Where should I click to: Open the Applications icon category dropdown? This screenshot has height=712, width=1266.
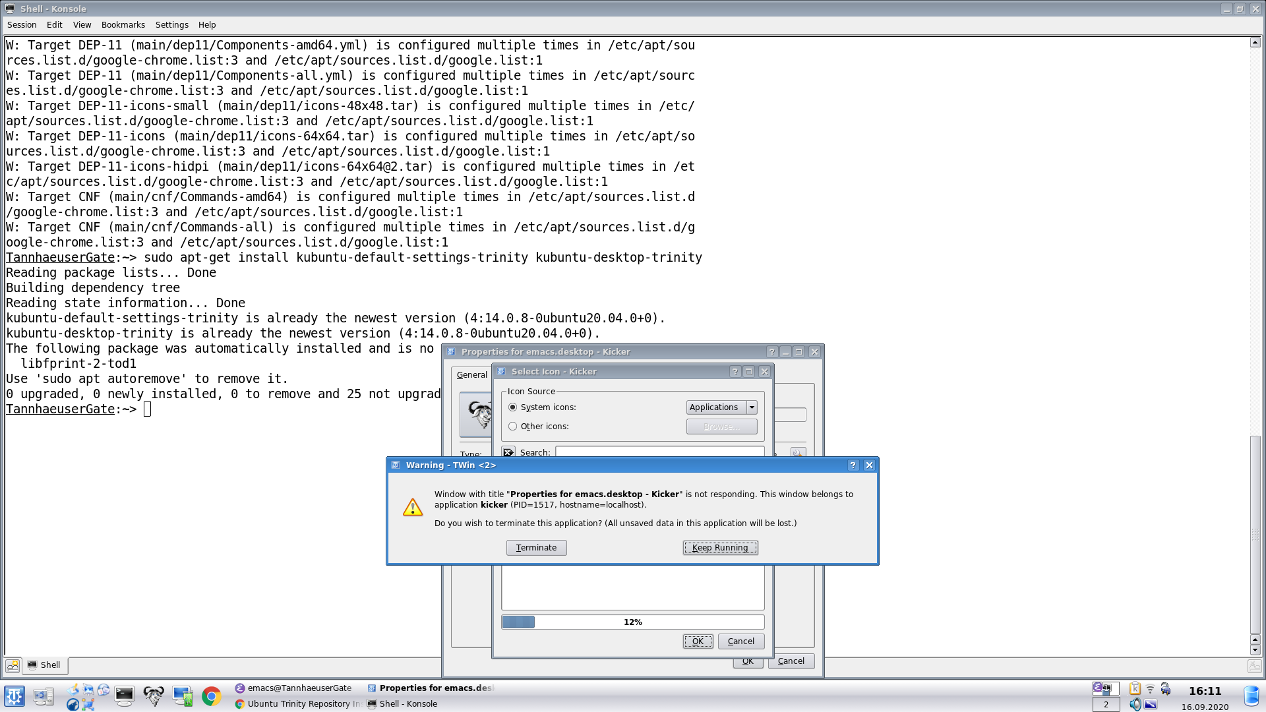(x=722, y=407)
